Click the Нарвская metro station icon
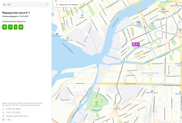The width and height of the screenshot is (182, 123). click(118, 107)
